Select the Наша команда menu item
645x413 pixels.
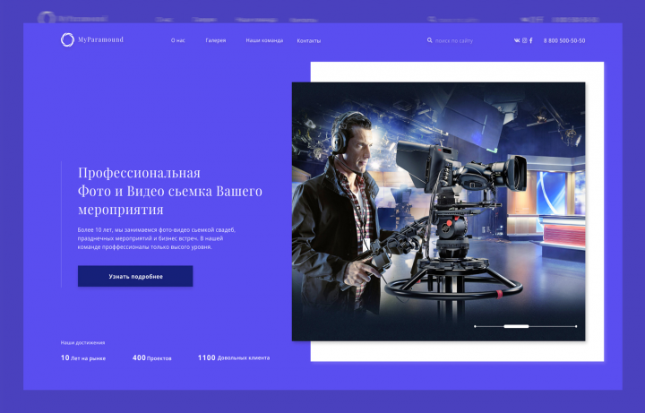click(264, 40)
